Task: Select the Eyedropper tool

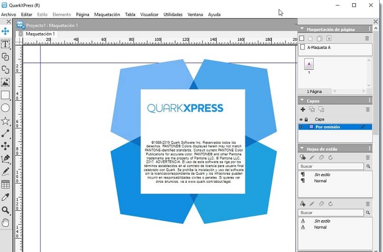Action: click(5, 197)
